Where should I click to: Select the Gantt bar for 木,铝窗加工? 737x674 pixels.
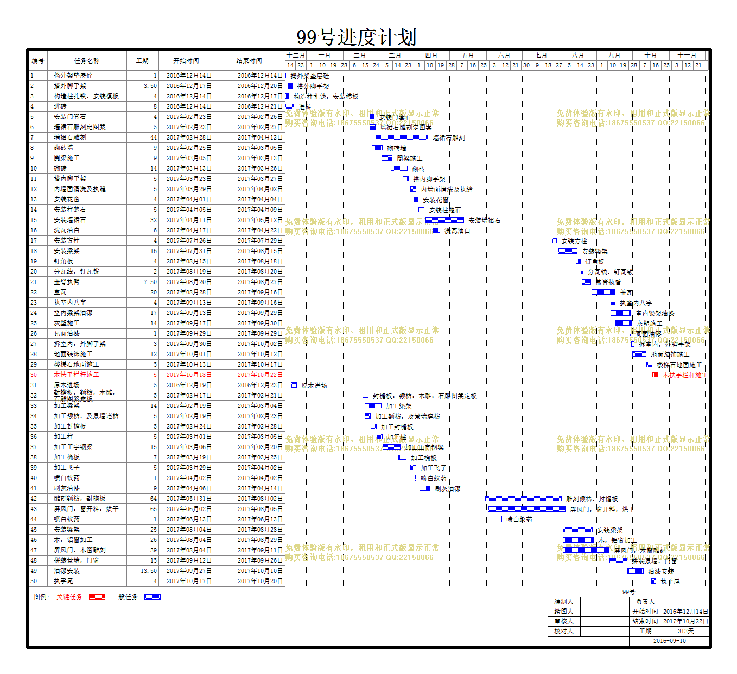[x=578, y=540]
